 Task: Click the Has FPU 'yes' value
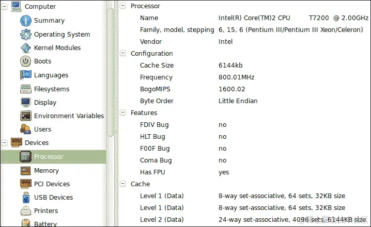pos(224,172)
